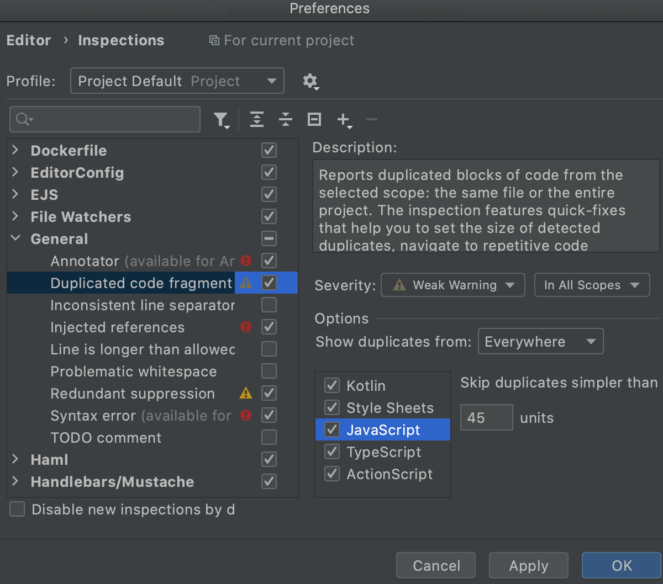
Task: Click the Skip duplicates units input field
Action: pyautogui.click(x=486, y=417)
